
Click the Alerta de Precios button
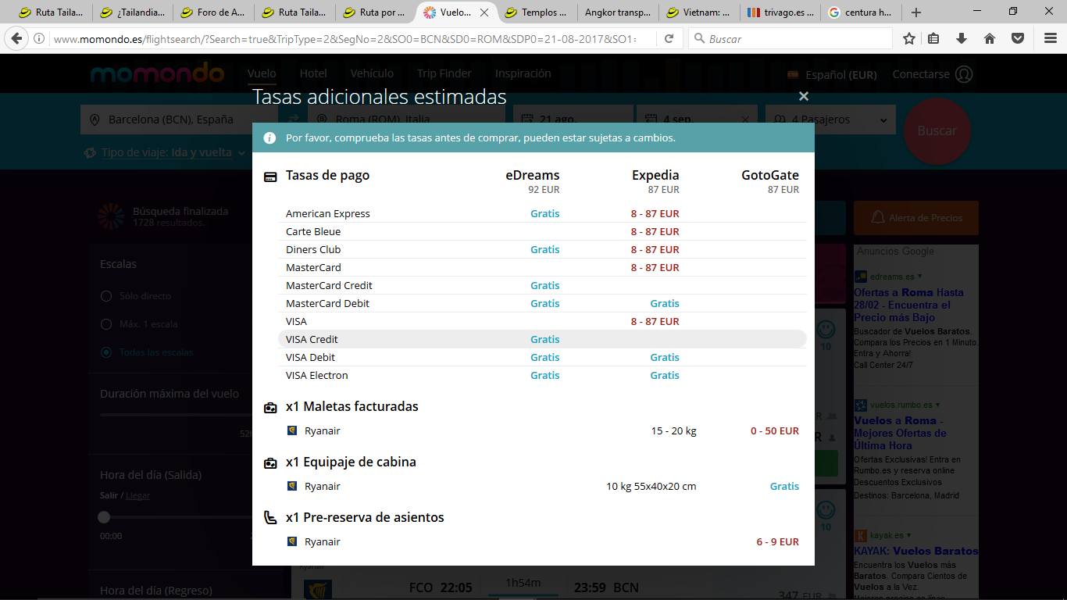pos(916,218)
